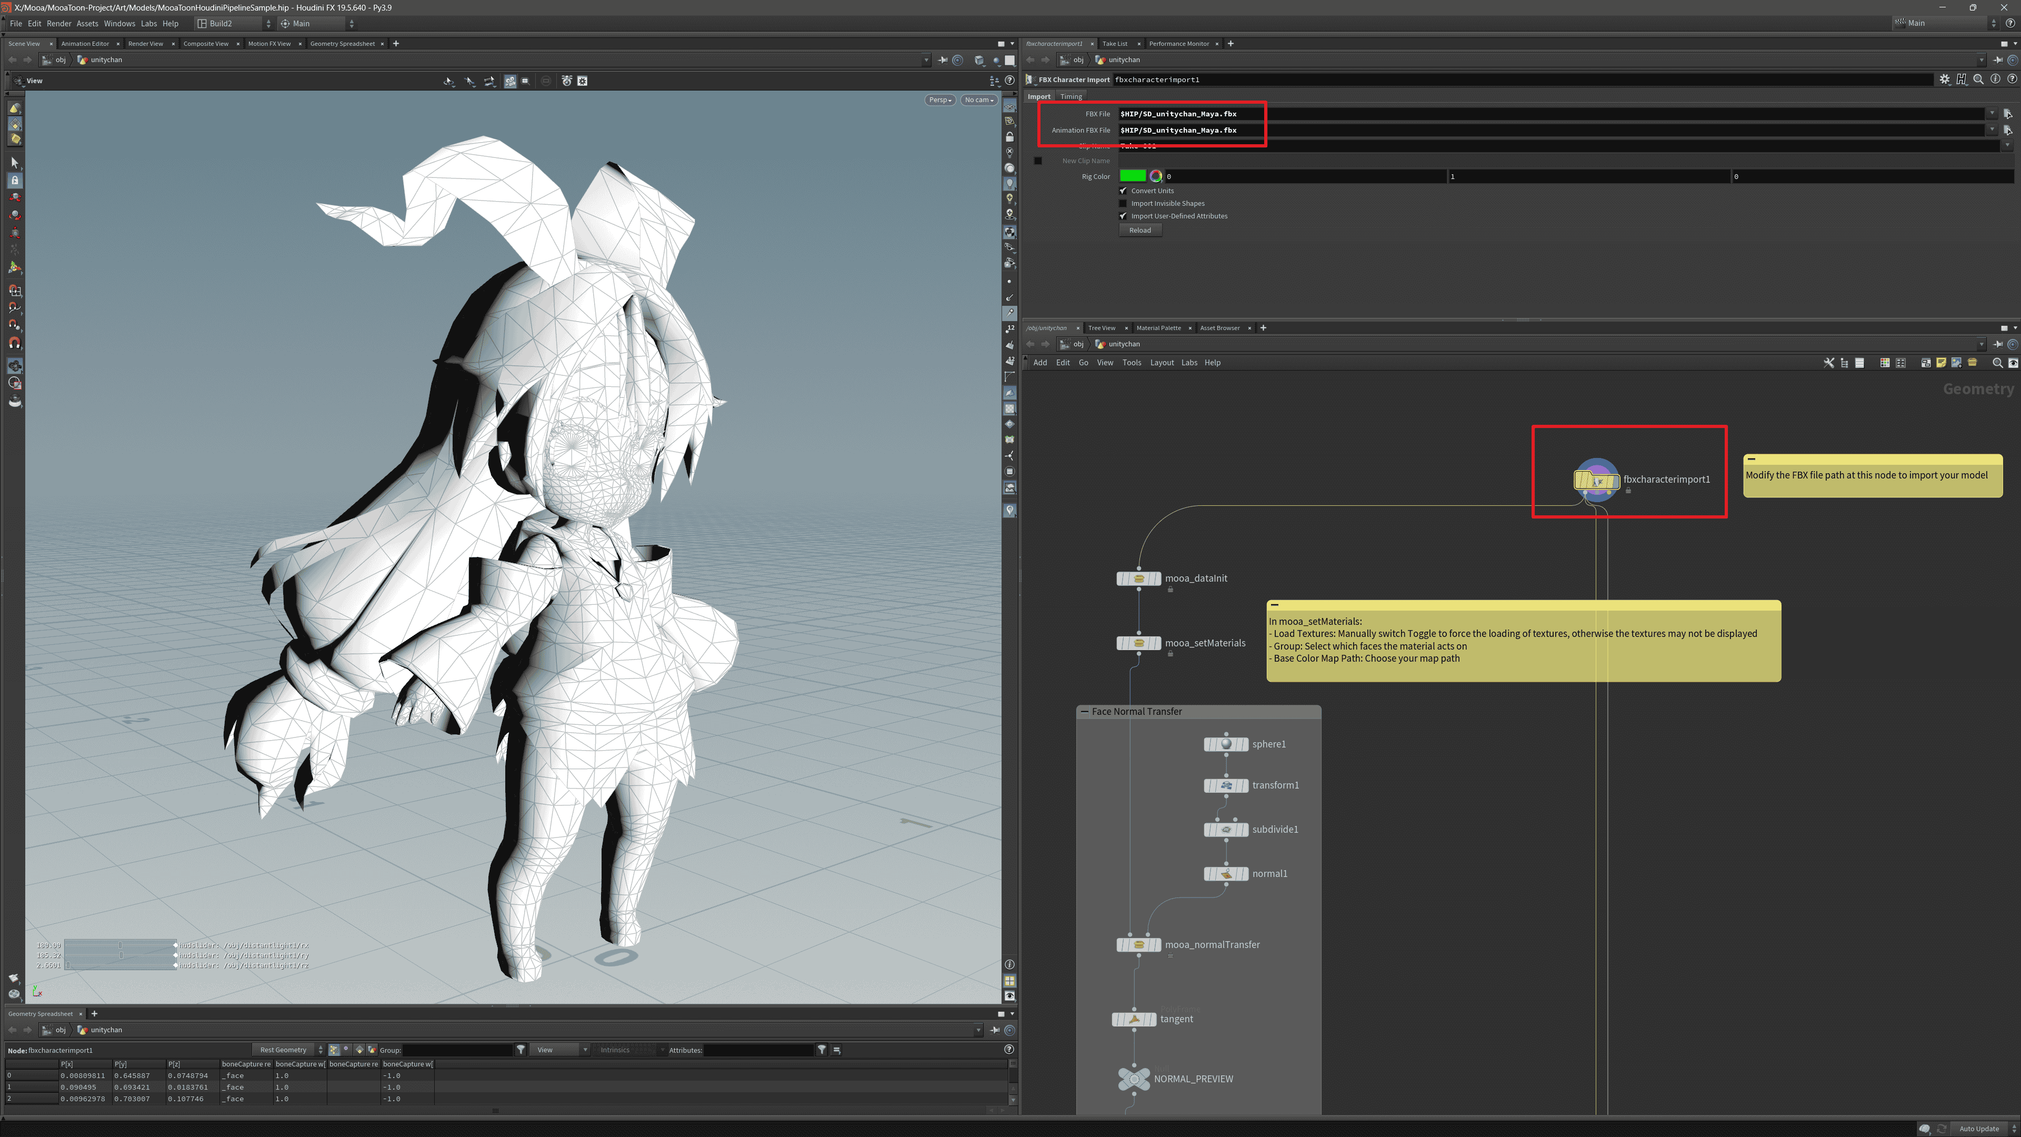This screenshot has height=1137, width=2021.
Task: Click the network editor wrench tools icon
Action: 1829,363
